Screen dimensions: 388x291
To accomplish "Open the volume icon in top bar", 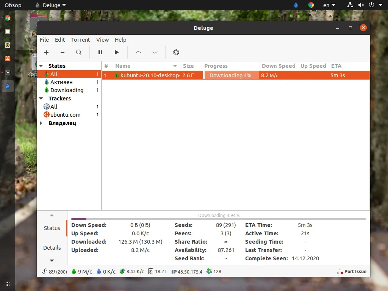I will (x=361, y=5).
